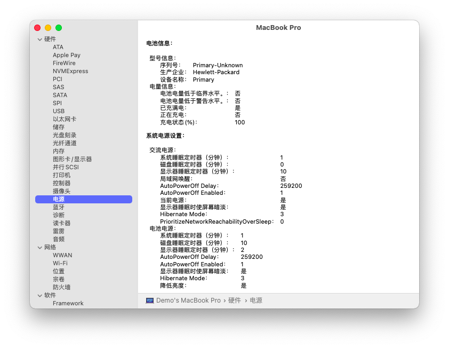Click the 硬件 category label in sidebar
This screenshot has width=449, height=348.
50,39
